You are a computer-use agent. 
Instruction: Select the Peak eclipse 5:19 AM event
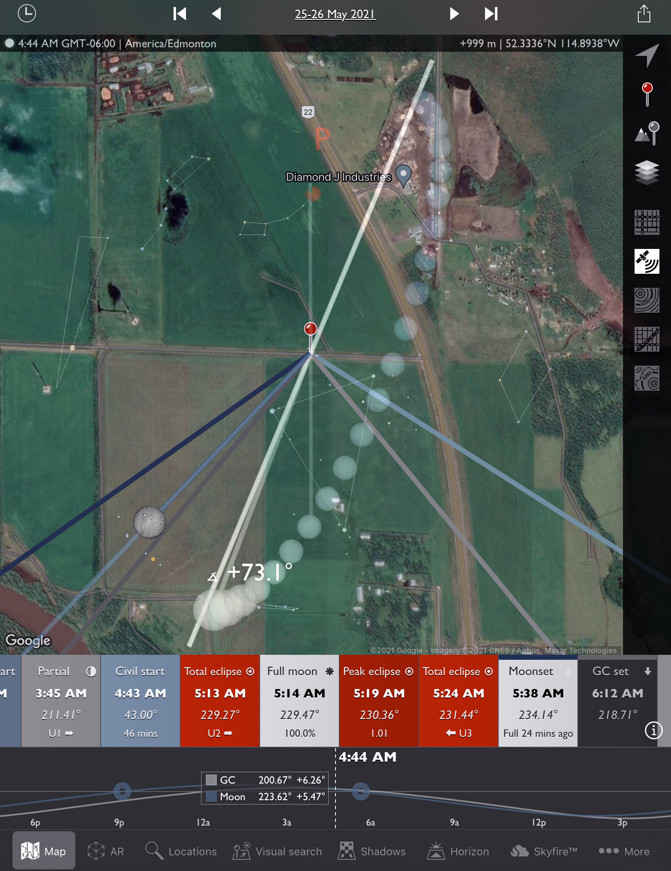click(x=379, y=701)
